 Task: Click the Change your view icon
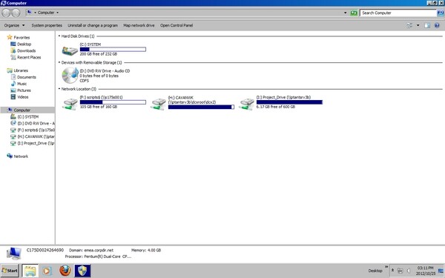coord(409,25)
